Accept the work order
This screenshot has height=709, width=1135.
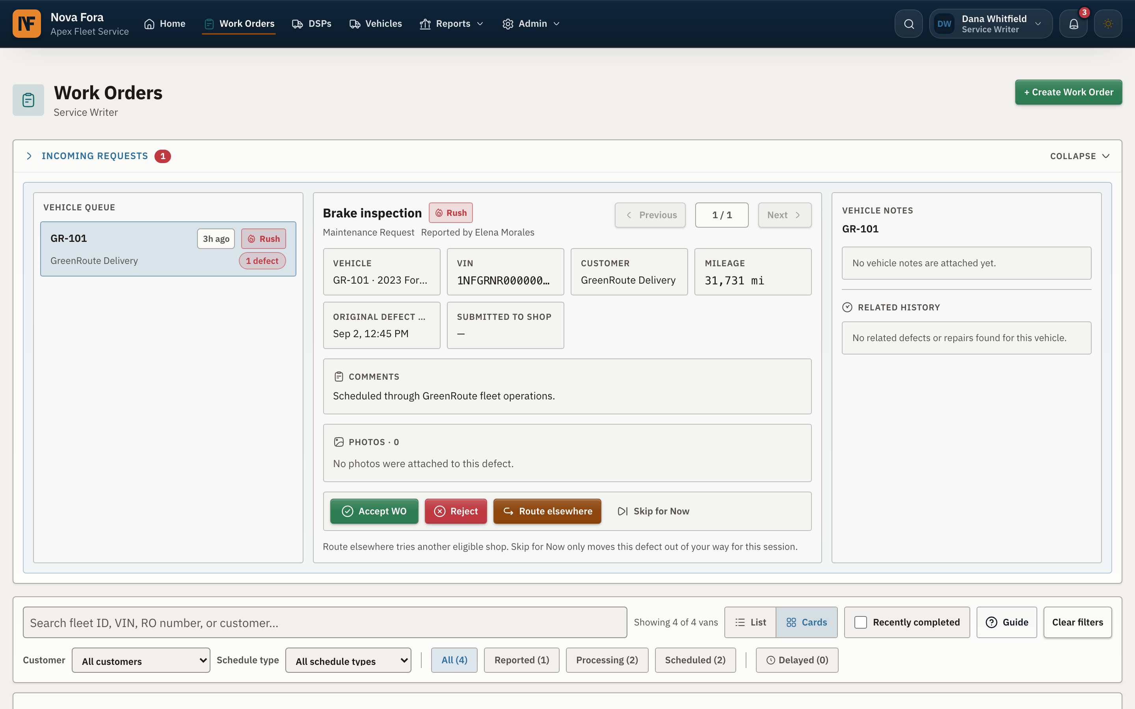[374, 511]
